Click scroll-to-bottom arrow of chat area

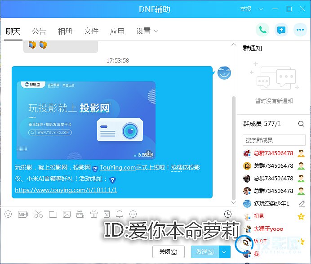(234, 203)
